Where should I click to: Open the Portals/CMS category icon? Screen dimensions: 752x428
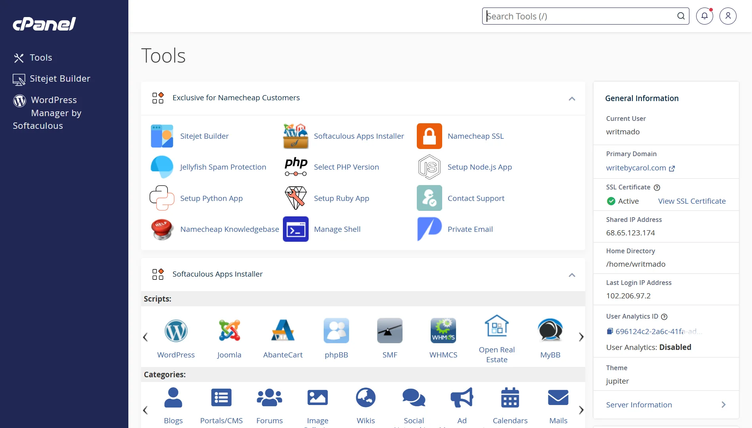click(x=221, y=397)
